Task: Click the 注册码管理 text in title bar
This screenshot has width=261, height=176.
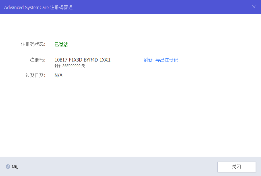Action: (x=61, y=7)
